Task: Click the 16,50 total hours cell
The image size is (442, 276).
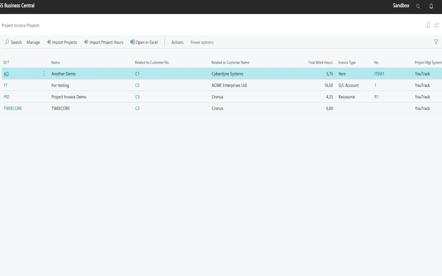Action: (x=328, y=85)
